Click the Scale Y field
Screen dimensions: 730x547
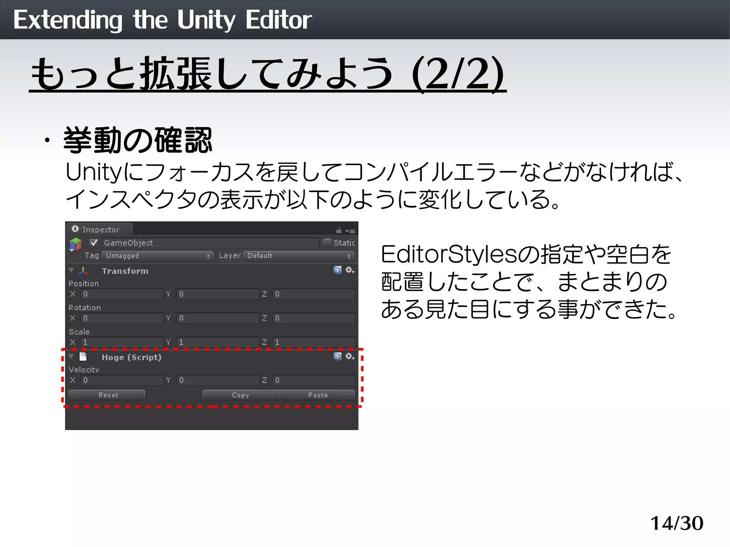click(218, 342)
